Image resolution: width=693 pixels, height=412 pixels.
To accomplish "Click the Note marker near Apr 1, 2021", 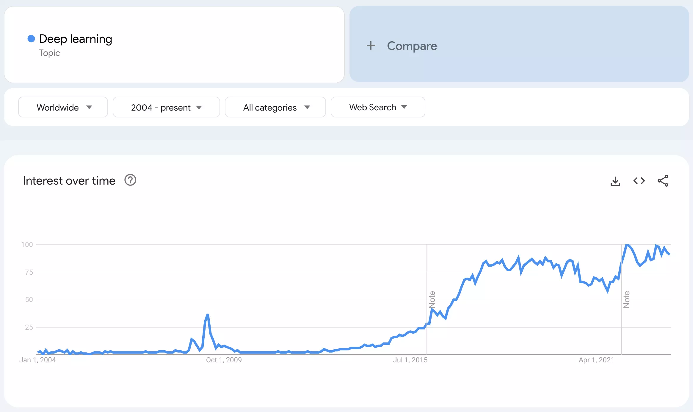I will pos(627,300).
